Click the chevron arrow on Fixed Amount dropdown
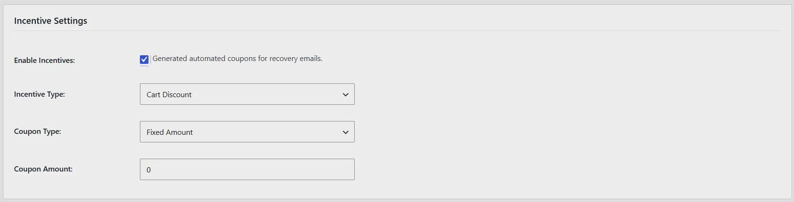Viewport: 794px width, 202px height. pyautogui.click(x=346, y=132)
